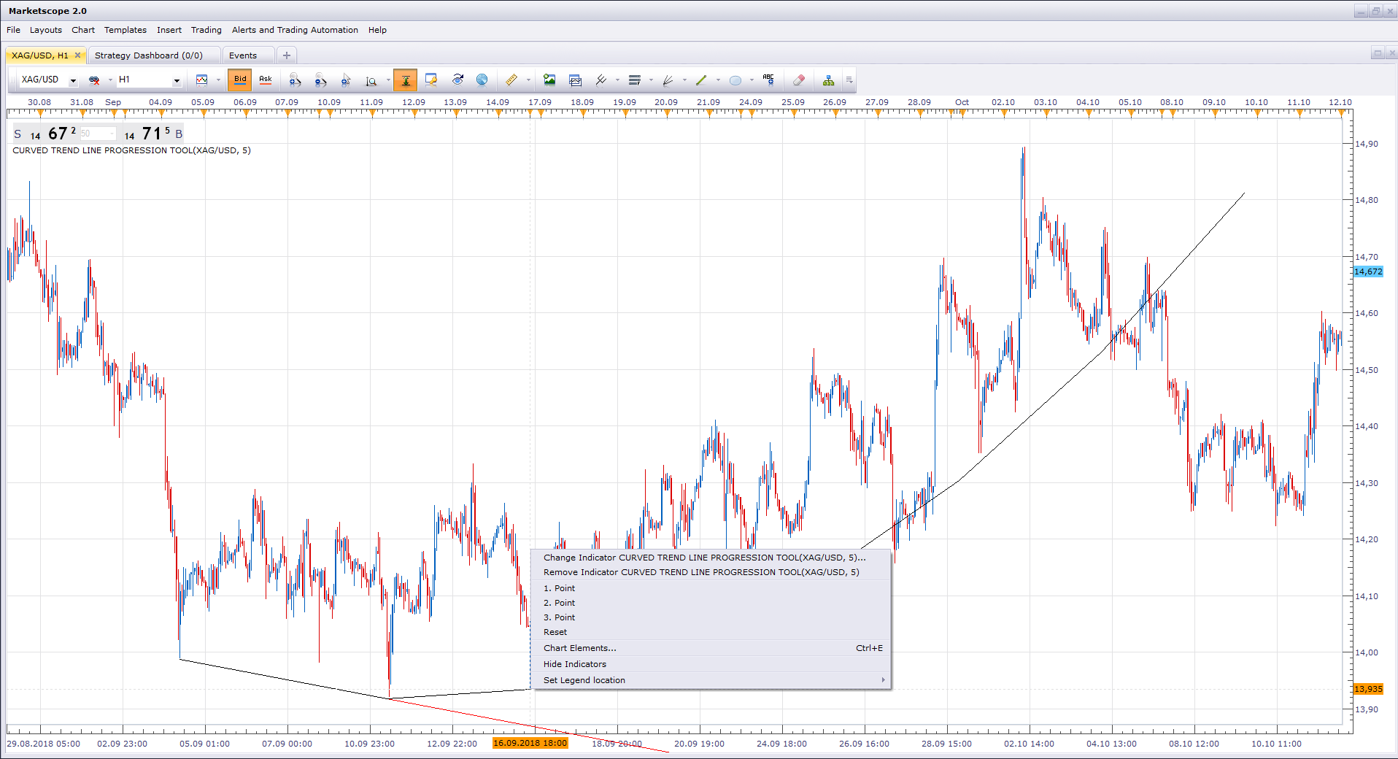Screen dimensions: 1398x759
Task: Click the ABC text label tool
Action: [x=768, y=80]
